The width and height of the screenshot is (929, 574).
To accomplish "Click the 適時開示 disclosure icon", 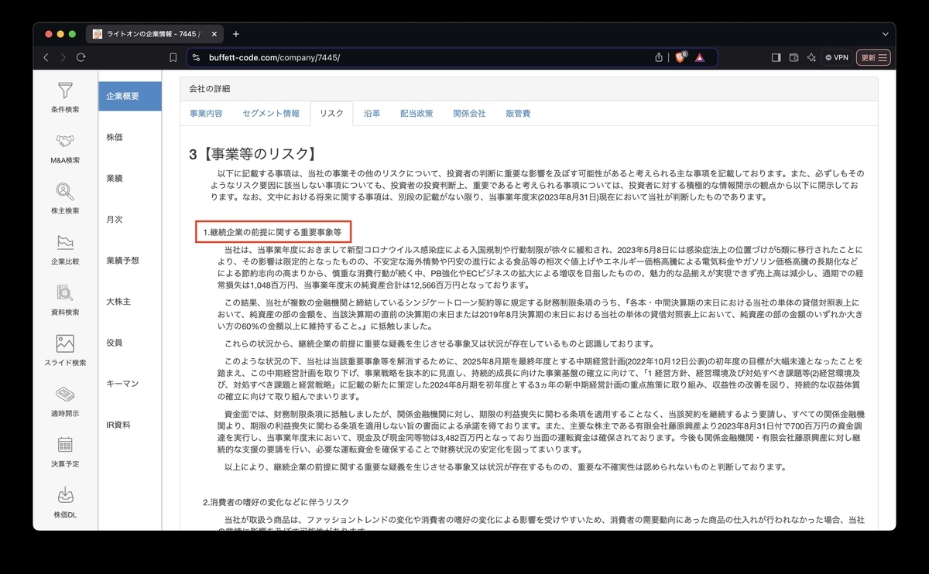I will pyautogui.click(x=65, y=396).
